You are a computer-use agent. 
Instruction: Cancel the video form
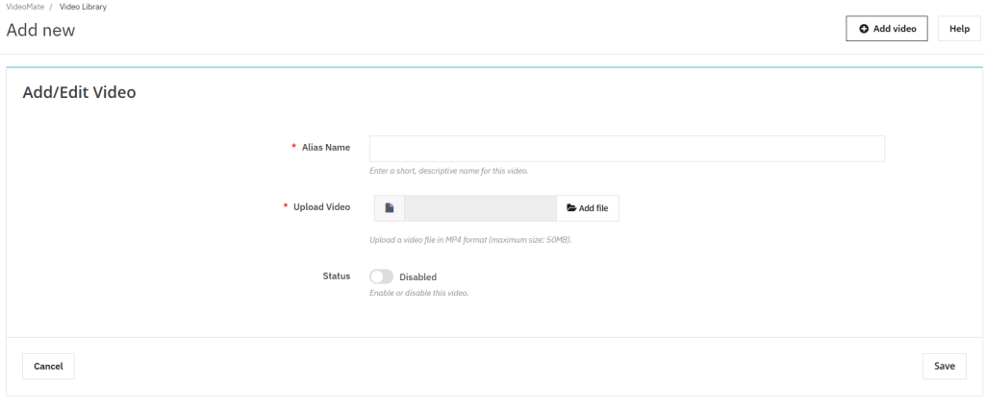tap(48, 367)
